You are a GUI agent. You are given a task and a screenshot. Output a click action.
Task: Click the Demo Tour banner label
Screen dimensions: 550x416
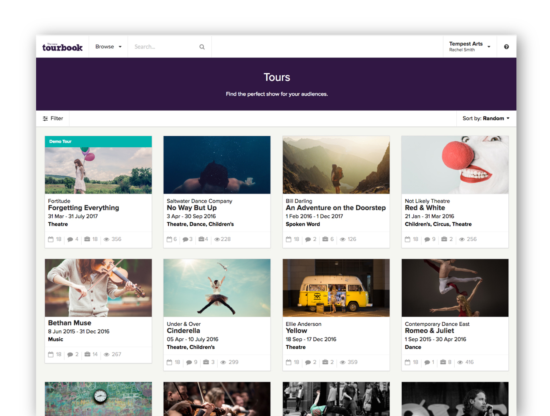[60, 142]
